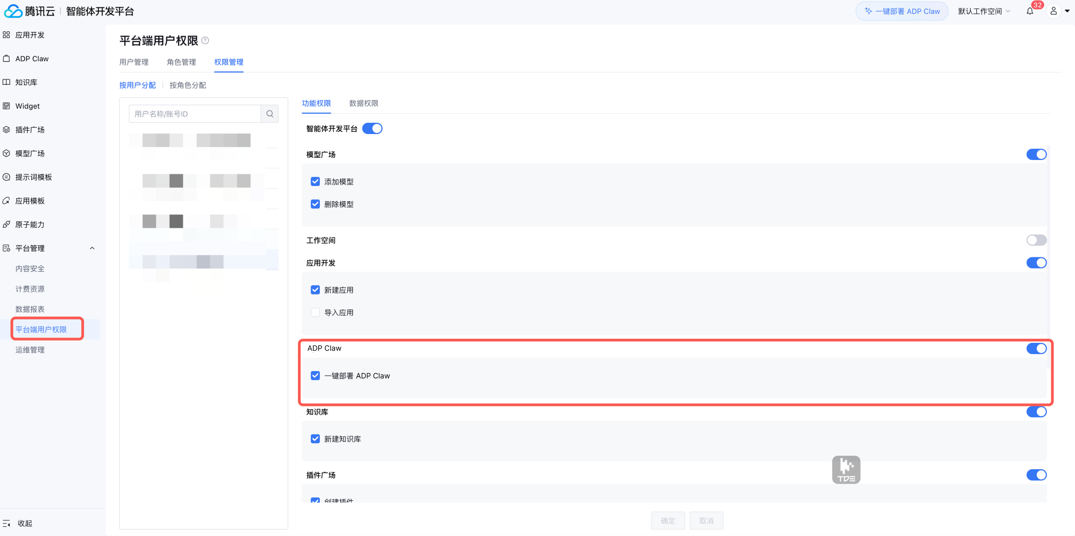Enable the 工作空间 permission toggle
This screenshot has height=536, width=1075.
coord(1036,240)
